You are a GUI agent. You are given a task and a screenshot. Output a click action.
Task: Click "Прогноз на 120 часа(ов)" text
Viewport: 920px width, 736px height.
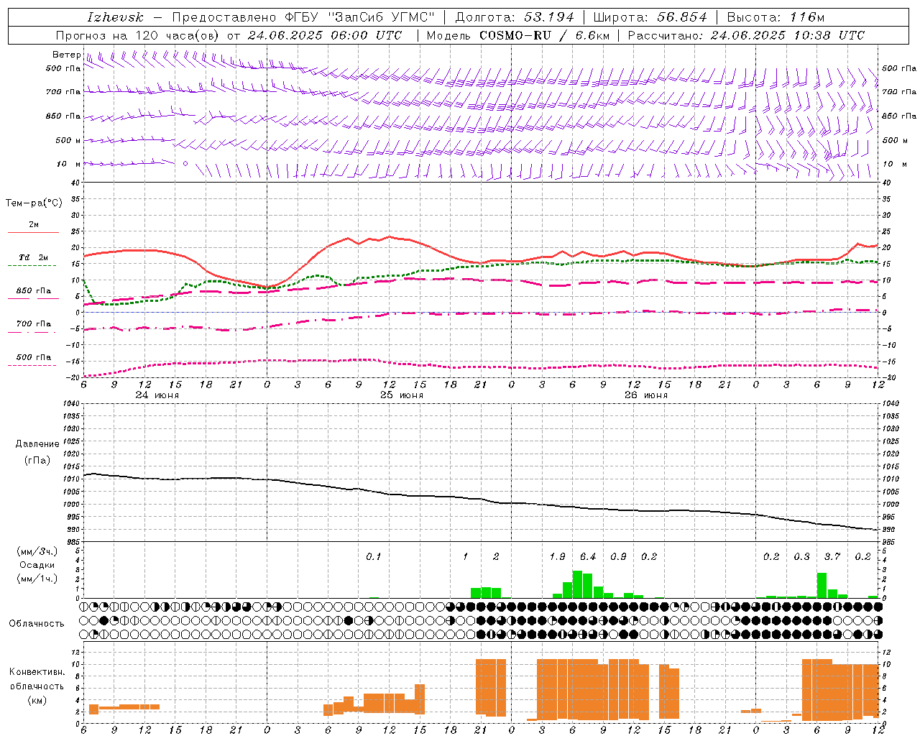[x=138, y=35]
